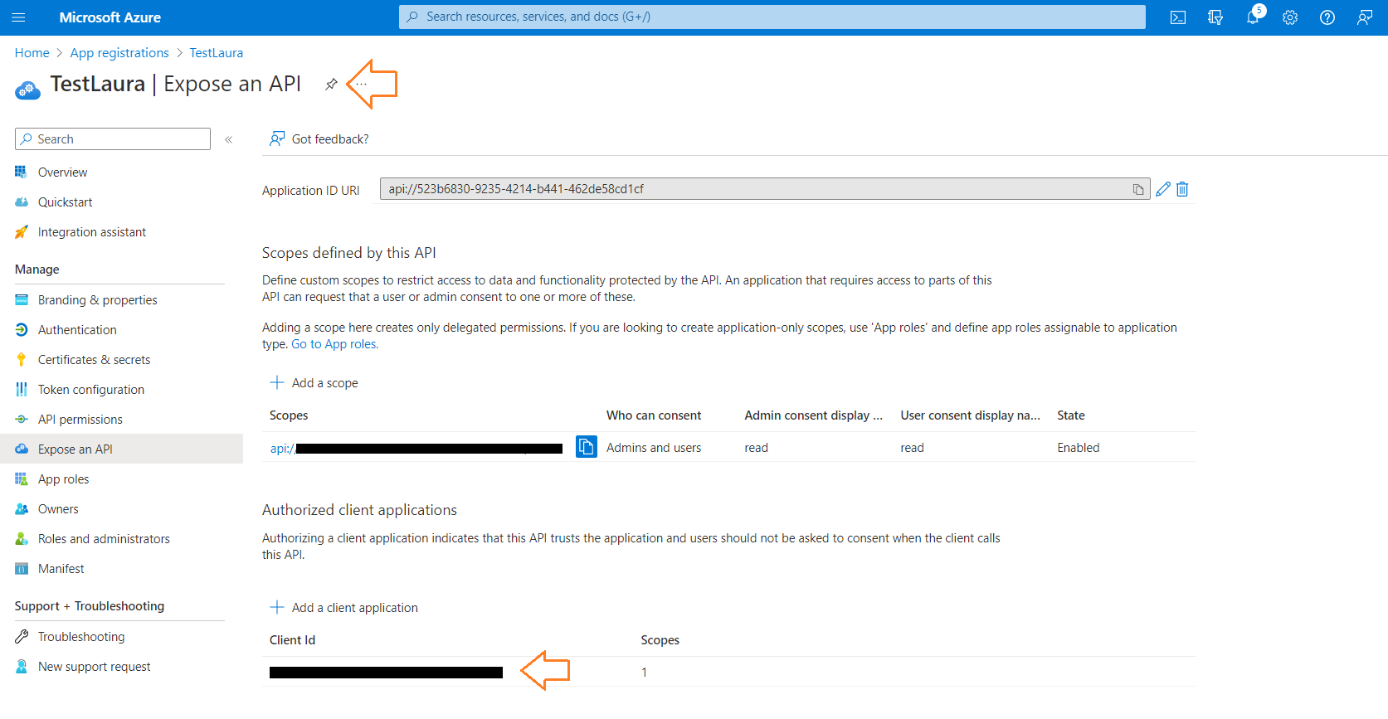Open the feedback icon in top bar
The image size is (1388, 719).
point(1365,17)
